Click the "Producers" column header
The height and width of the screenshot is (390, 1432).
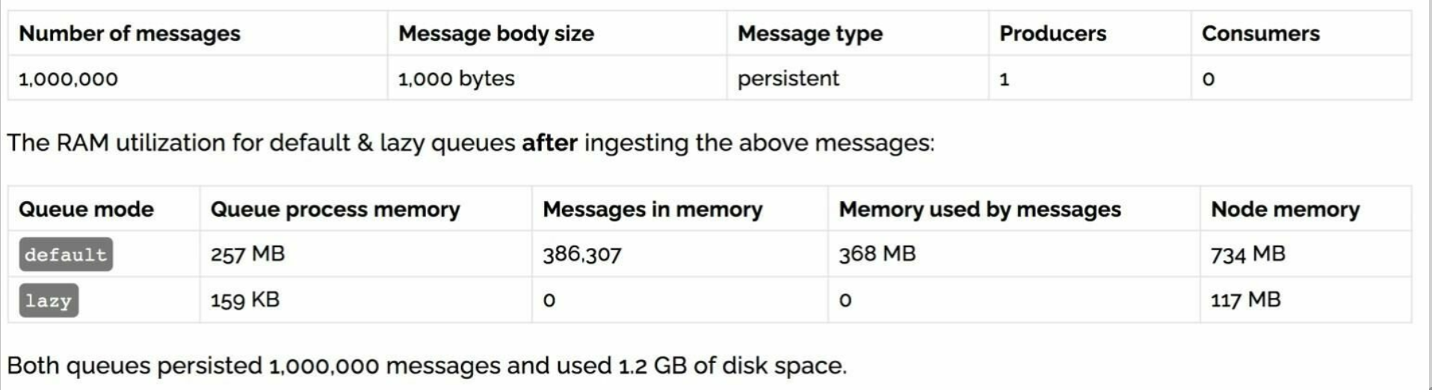[x=1052, y=34]
